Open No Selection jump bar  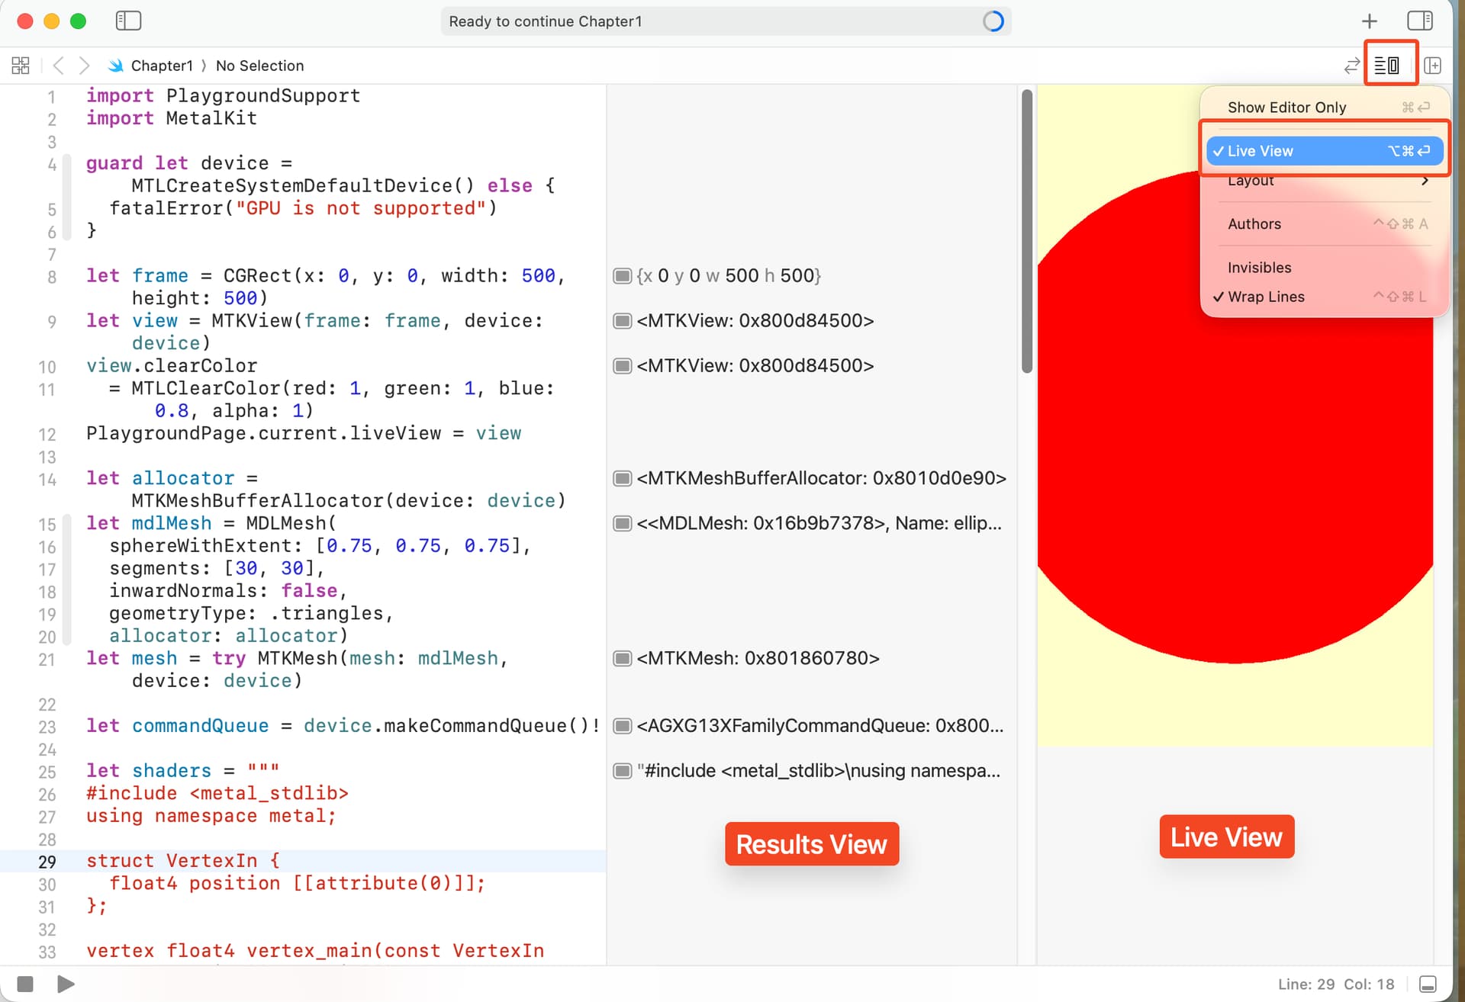coord(259,66)
